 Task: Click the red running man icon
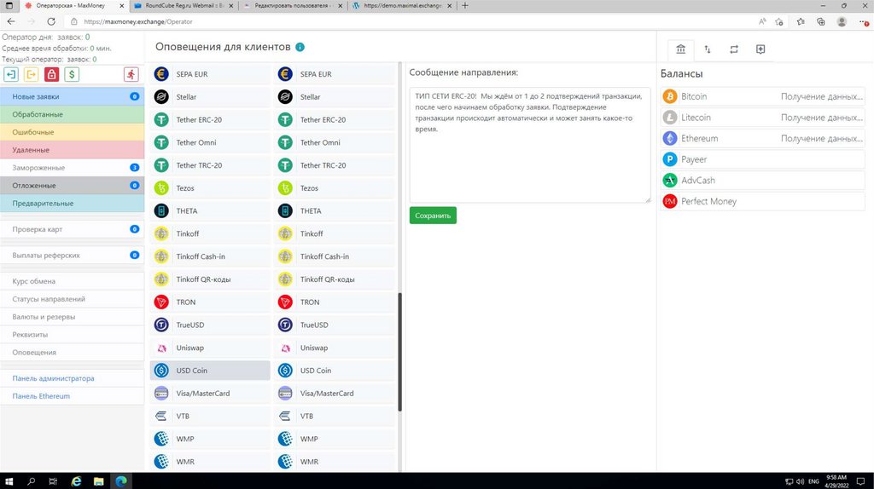(131, 75)
